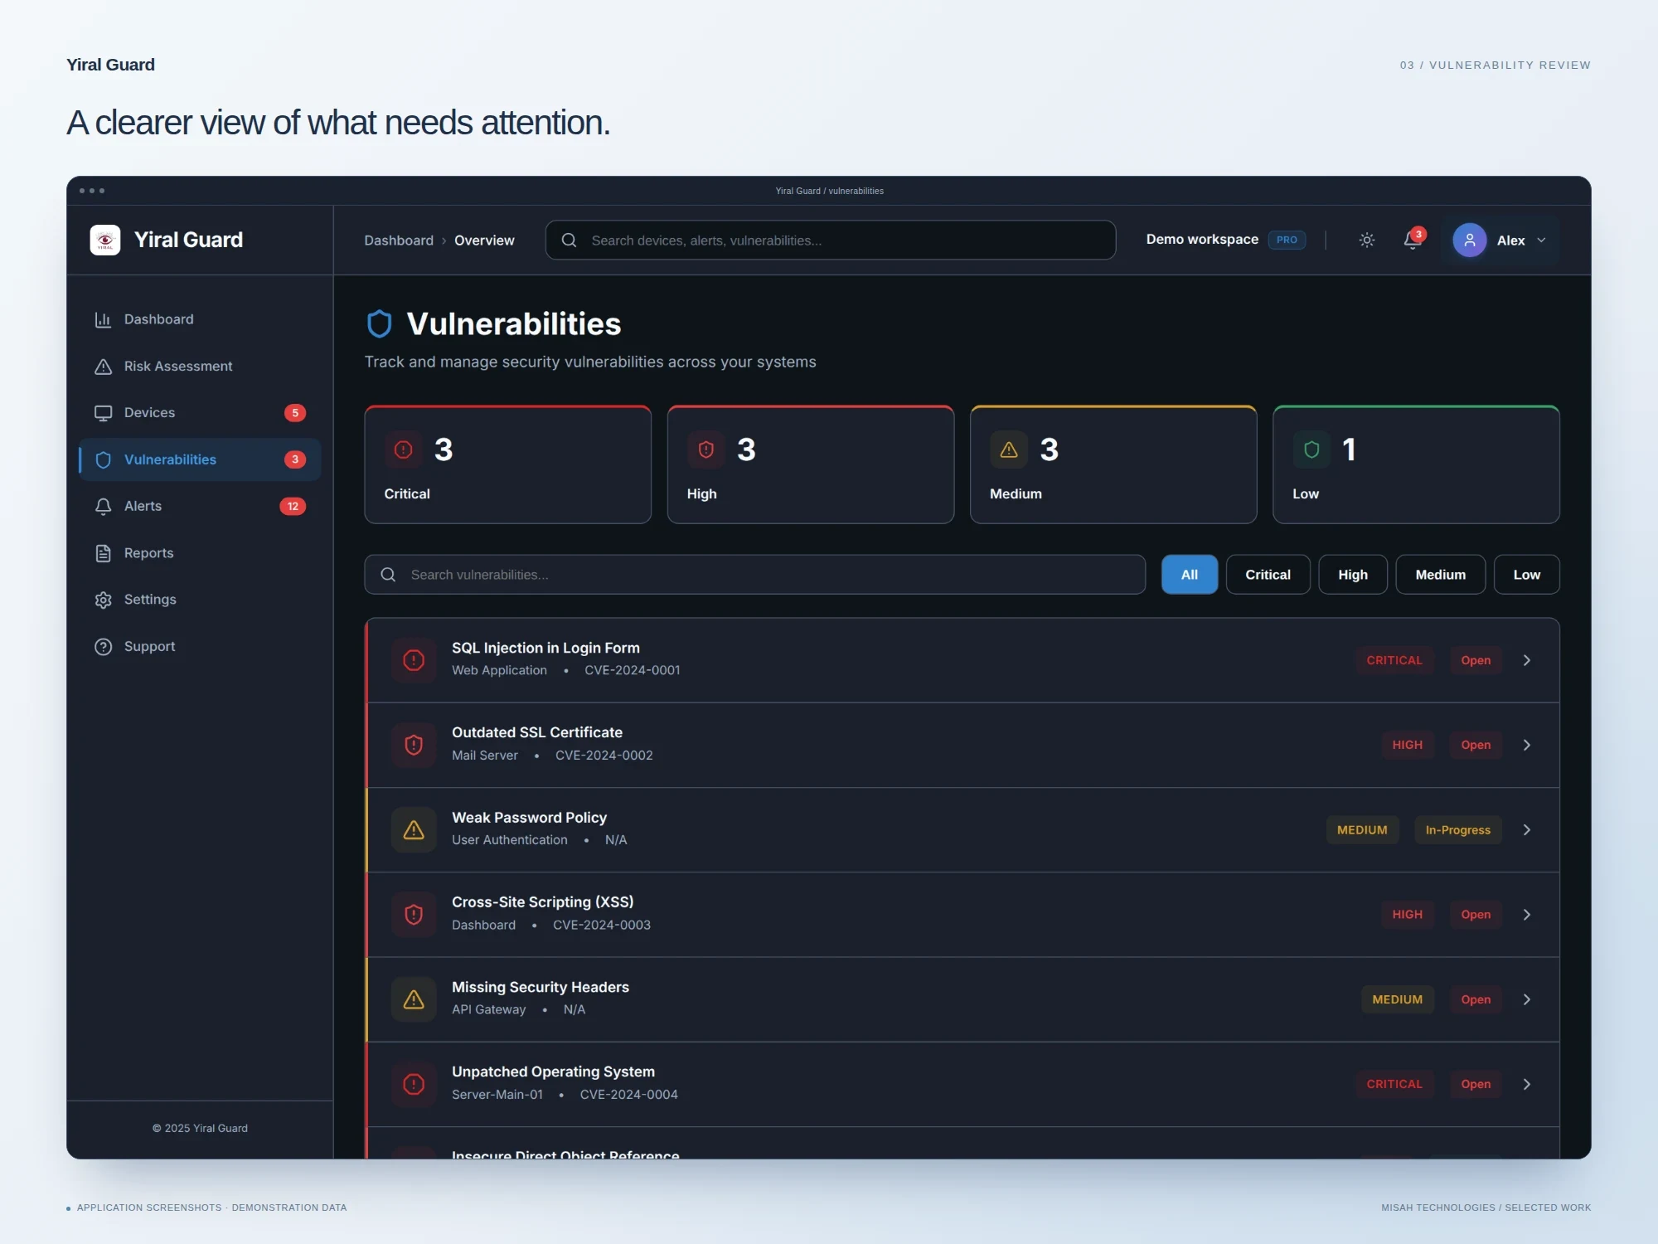Screen dimensions: 1658x1244
Task: Click the Outdated SSL Certificate shield icon
Action: (414, 745)
